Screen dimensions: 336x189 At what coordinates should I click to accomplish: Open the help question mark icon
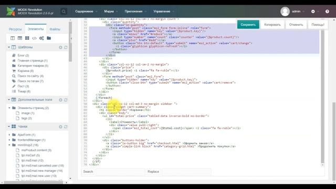click(327, 12)
